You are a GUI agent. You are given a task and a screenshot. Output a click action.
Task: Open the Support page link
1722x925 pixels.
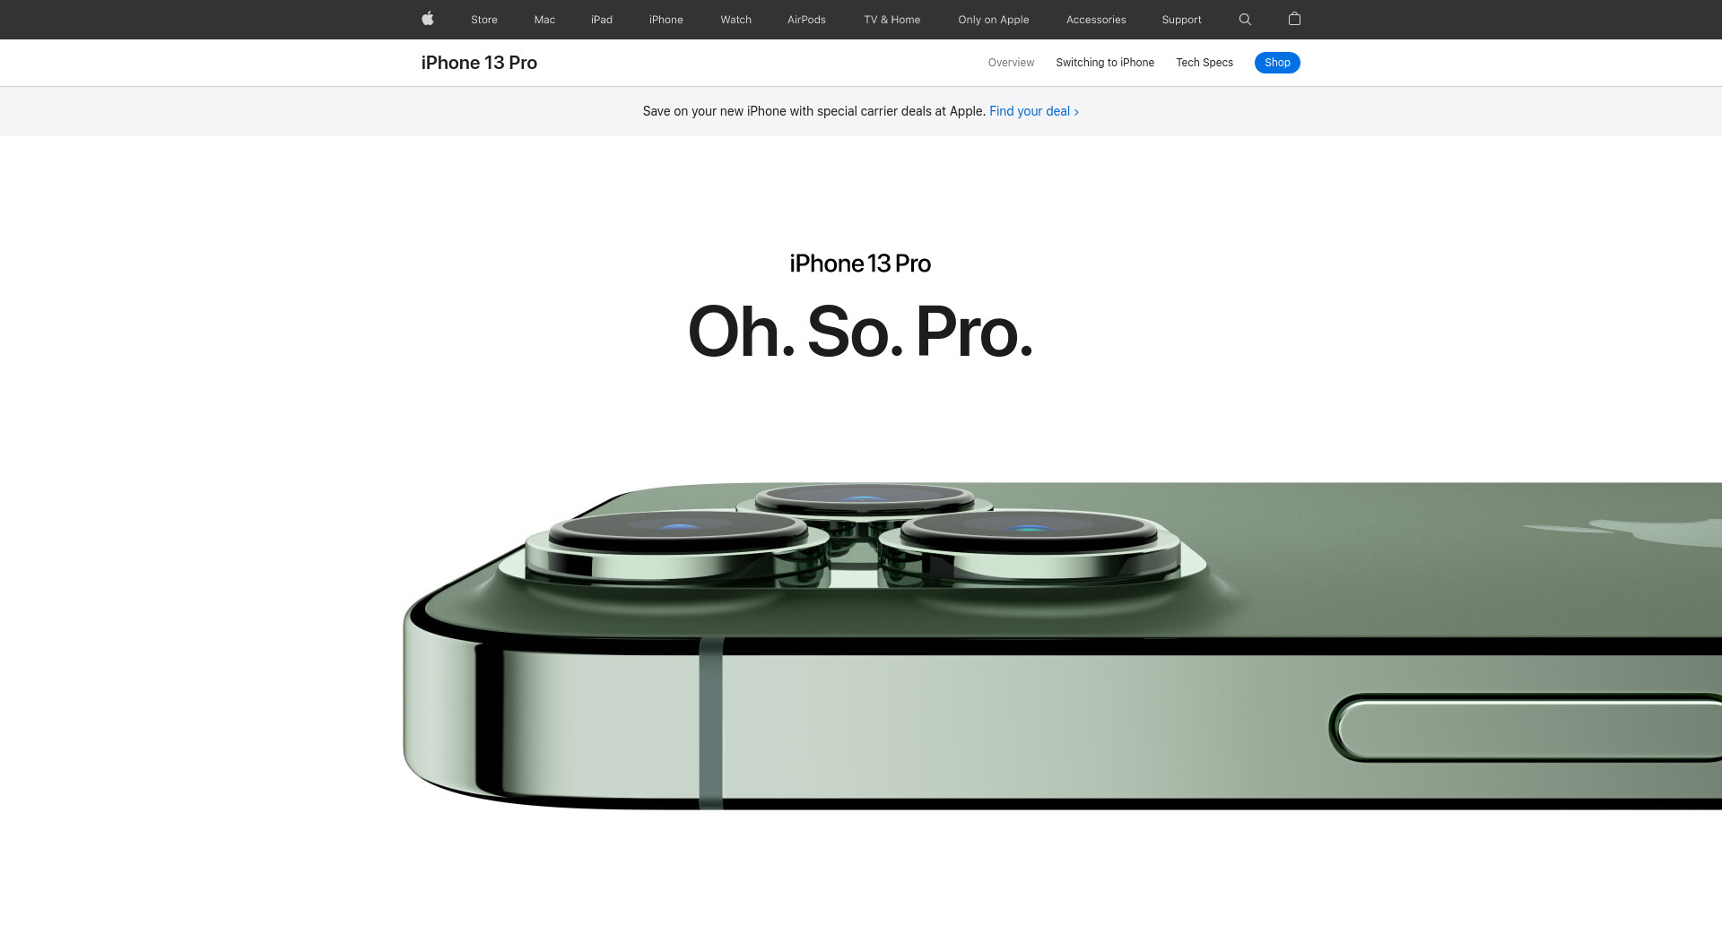[1181, 20]
